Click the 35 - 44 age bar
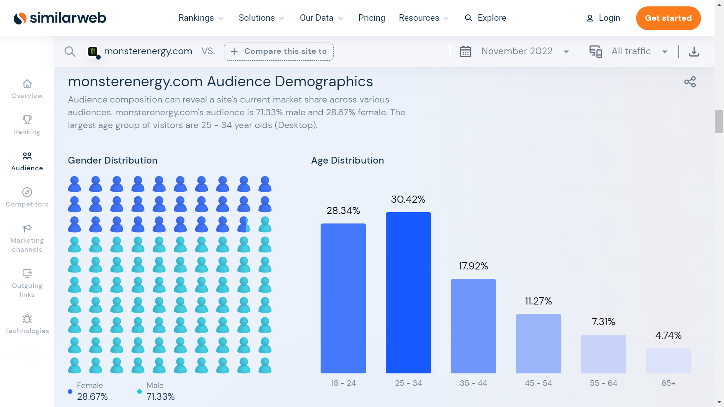Image resolution: width=724 pixels, height=407 pixels. click(474, 326)
